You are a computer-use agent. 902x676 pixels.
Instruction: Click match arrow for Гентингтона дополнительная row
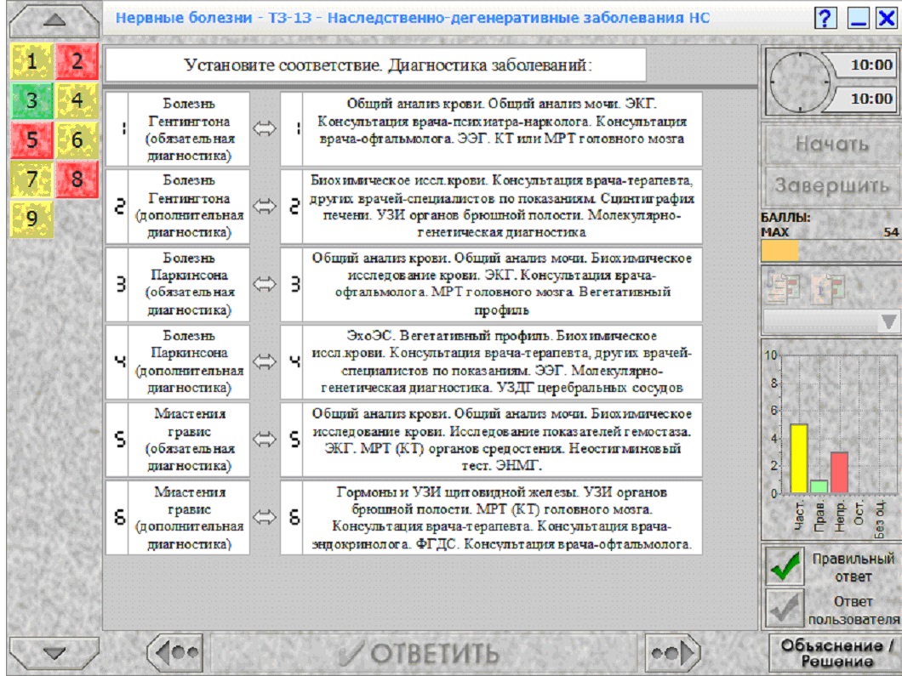click(x=265, y=207)
